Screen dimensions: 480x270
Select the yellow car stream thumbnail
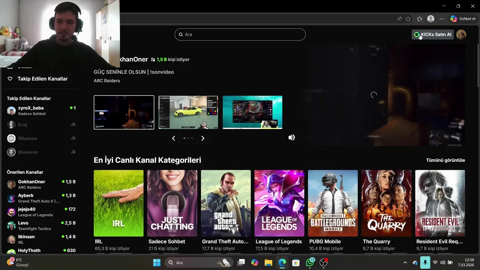(188, 112)
